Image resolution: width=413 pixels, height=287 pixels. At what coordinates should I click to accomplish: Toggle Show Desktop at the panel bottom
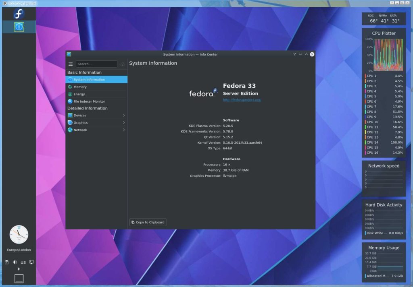point(19,278)
